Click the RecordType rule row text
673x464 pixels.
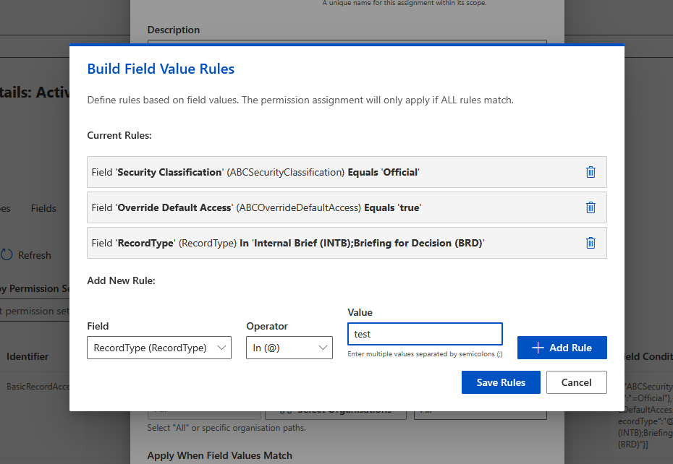pos(287,243)
